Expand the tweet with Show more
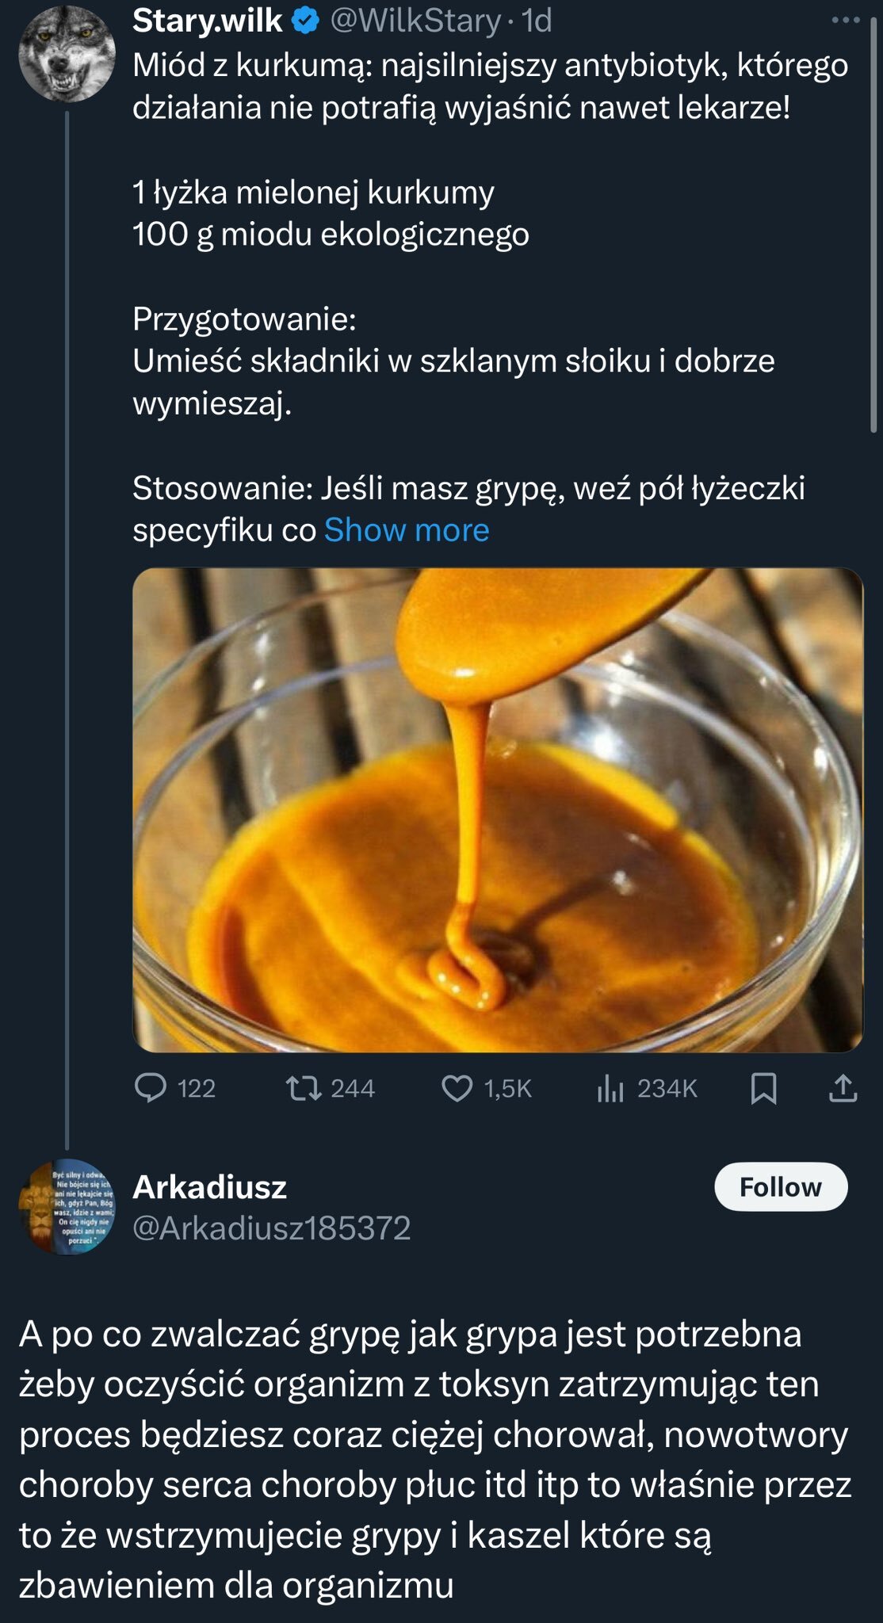This screenshot has width=883, height=1623. pos(407,530)
